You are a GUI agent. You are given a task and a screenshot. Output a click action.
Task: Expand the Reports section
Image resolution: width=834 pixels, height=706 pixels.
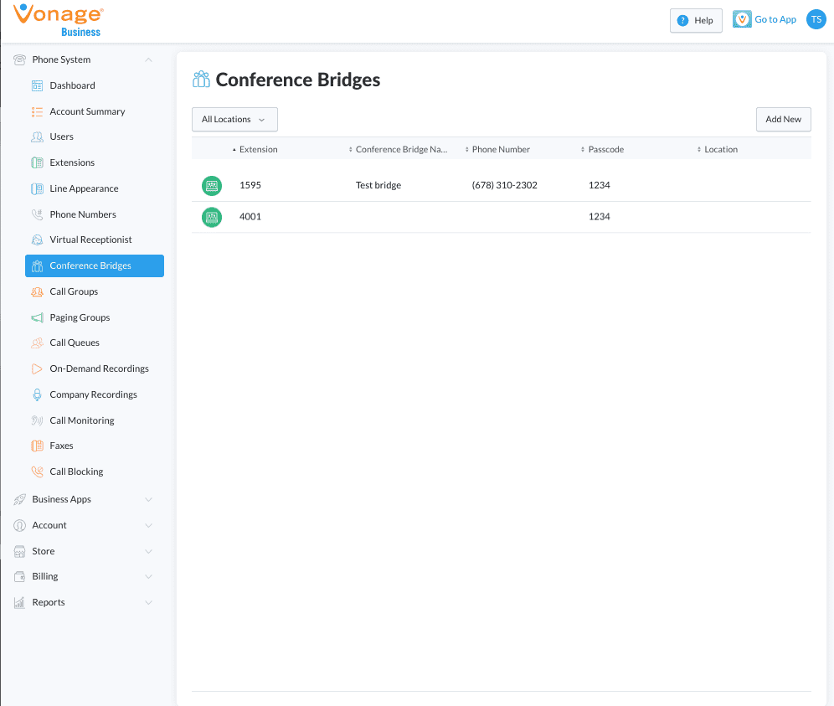pyautogui.click(x=148, y=603)
